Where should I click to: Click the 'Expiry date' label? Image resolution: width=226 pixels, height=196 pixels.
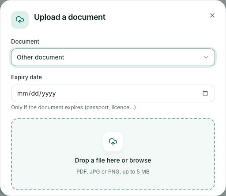26,77
